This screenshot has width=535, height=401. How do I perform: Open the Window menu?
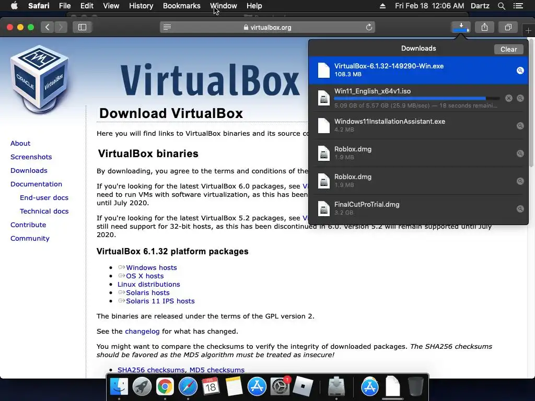pos(224,6)
